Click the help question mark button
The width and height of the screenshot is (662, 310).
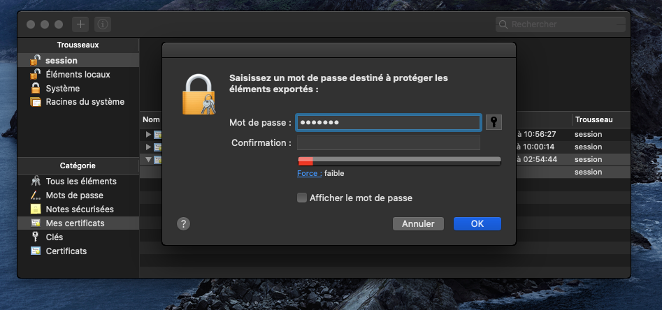coord(183,223)
